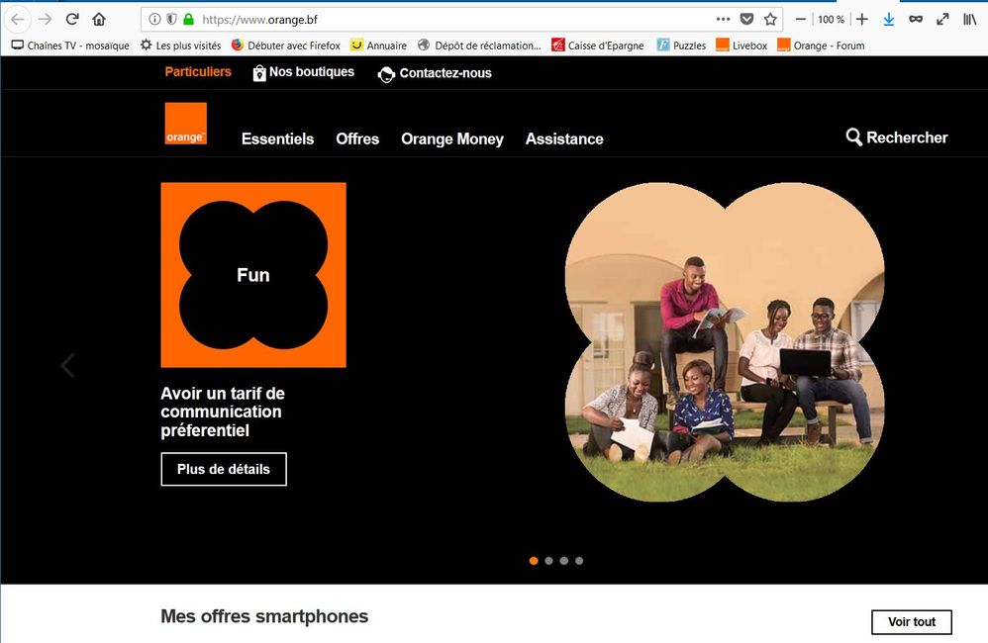Open Orange - Forum bookmark
Viewport: 988px width, 643px height.
821,46
